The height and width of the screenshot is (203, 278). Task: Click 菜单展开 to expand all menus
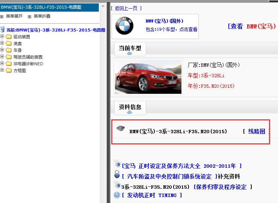[14, 16]
